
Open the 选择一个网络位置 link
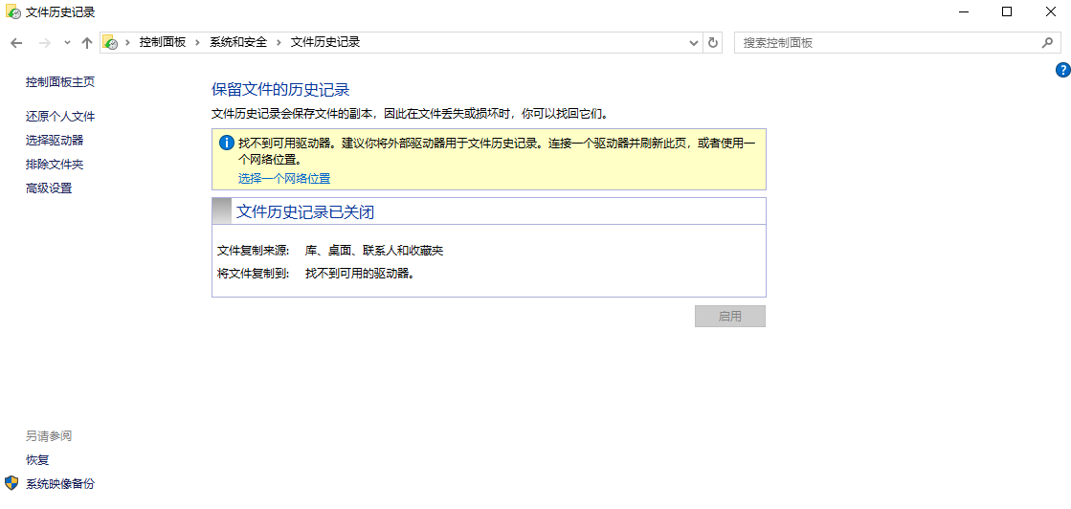point(284,179)
